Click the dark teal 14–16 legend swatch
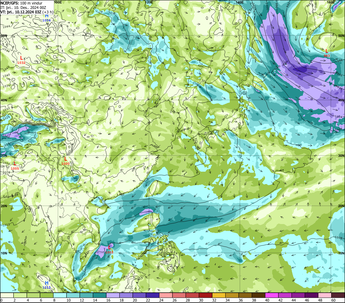The width and height of the screenshot is (345, 303). [x=99, y=295]
